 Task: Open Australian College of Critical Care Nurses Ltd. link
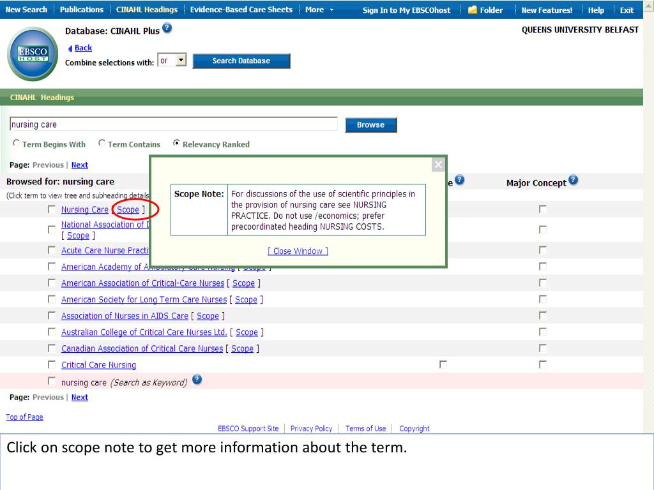[x=144, y=332]
